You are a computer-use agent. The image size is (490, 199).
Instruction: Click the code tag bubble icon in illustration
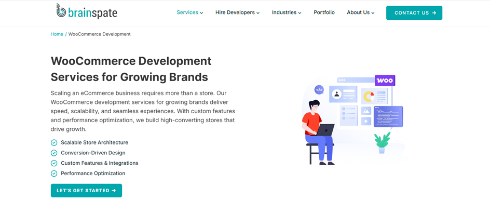click(319, 90)
